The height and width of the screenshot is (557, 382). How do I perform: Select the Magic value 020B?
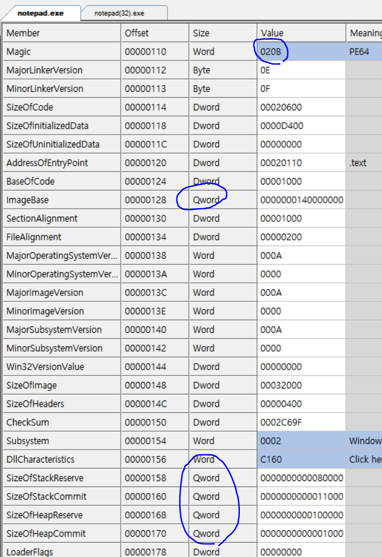coord(301,52)
